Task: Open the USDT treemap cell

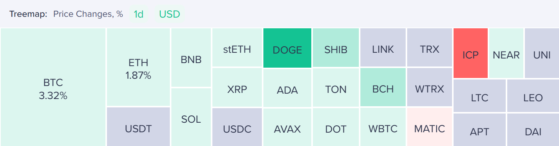Action: click(x=138, y=127)
